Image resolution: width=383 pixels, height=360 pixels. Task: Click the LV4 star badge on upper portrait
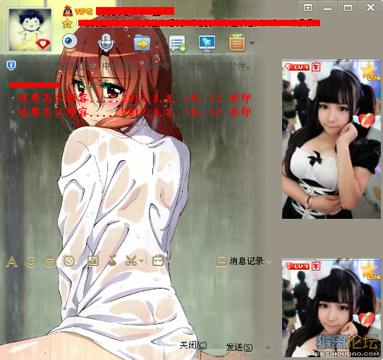pyautogui.click(x=370, y=71)
